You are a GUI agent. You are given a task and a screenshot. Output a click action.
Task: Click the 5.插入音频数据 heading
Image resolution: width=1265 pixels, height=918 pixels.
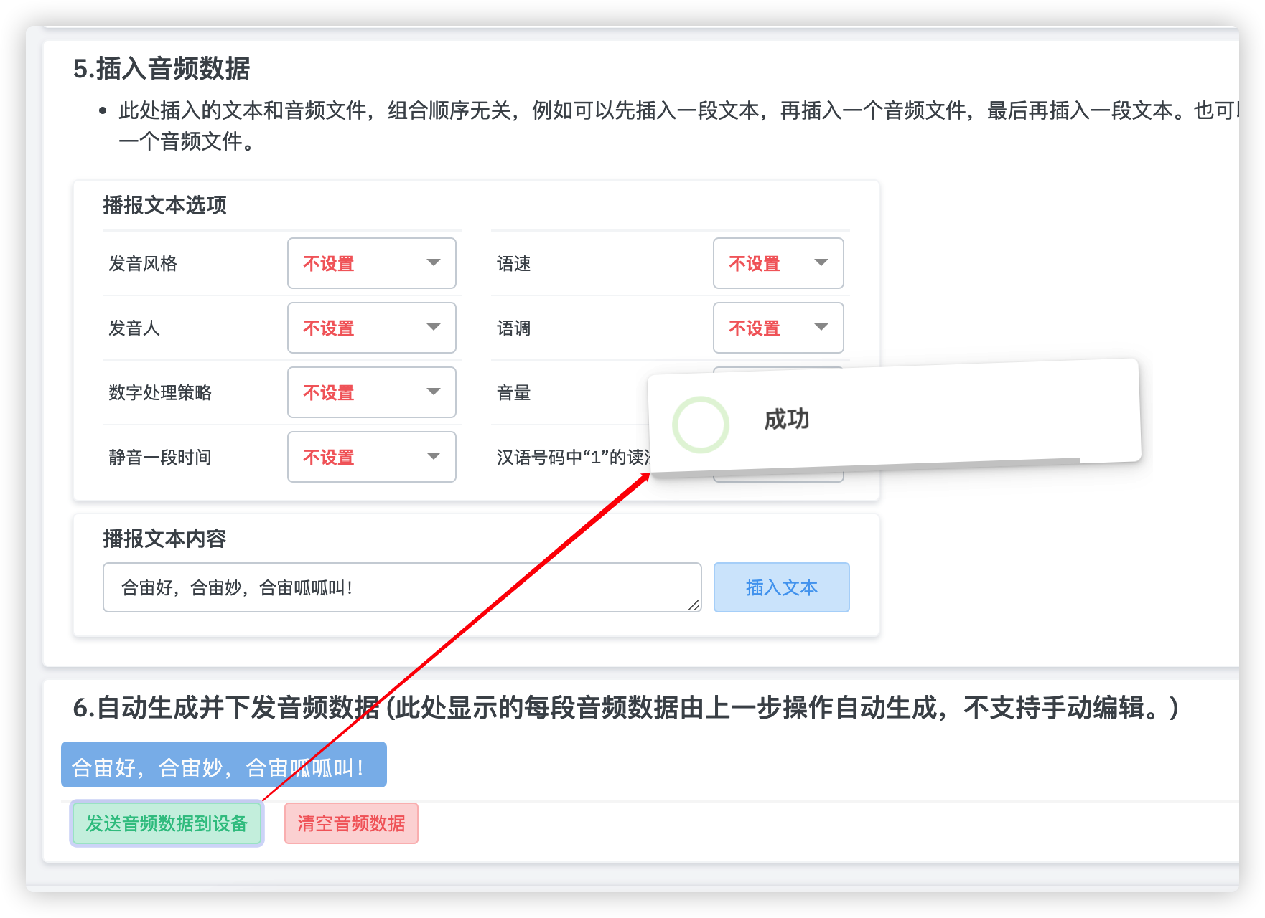[x=162, y=69]
